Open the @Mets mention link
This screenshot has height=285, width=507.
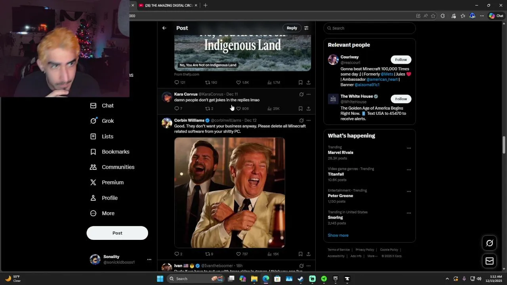tap(387, 74)
